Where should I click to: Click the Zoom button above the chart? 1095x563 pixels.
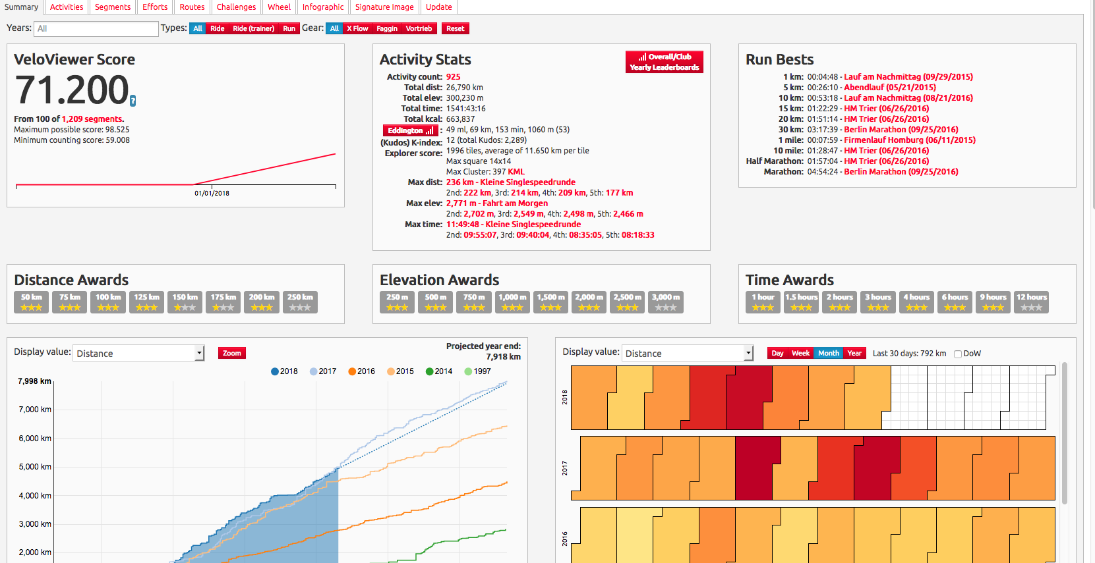coord(232,353)
